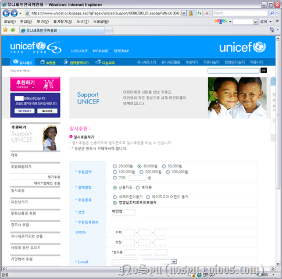Image resolution: width=282 pixels, height=279 pixels.
Task: Click the Refresh page icon
Action: [199, 13]
